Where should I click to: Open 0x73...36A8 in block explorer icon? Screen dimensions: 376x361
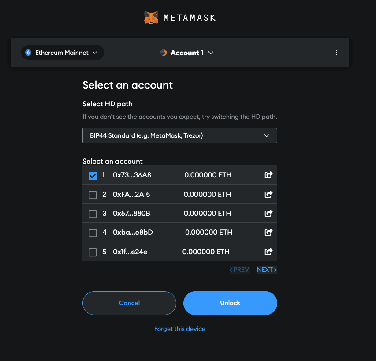[268, 175]
